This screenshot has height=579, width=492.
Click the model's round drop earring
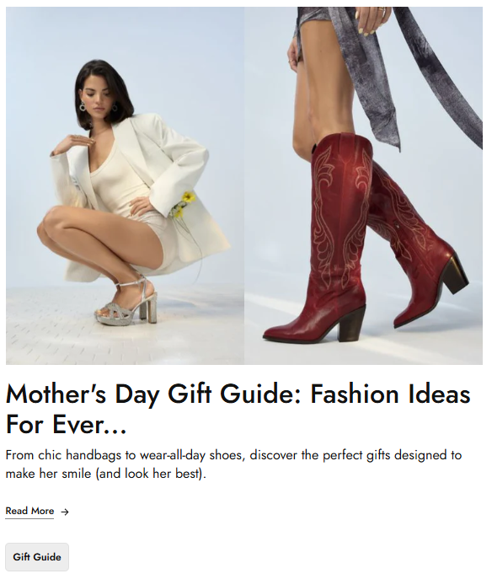[x=82, y=107]
